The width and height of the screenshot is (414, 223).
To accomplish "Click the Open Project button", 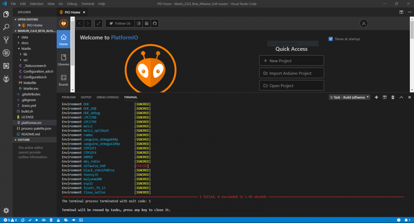I will click(x=291, y=85).
